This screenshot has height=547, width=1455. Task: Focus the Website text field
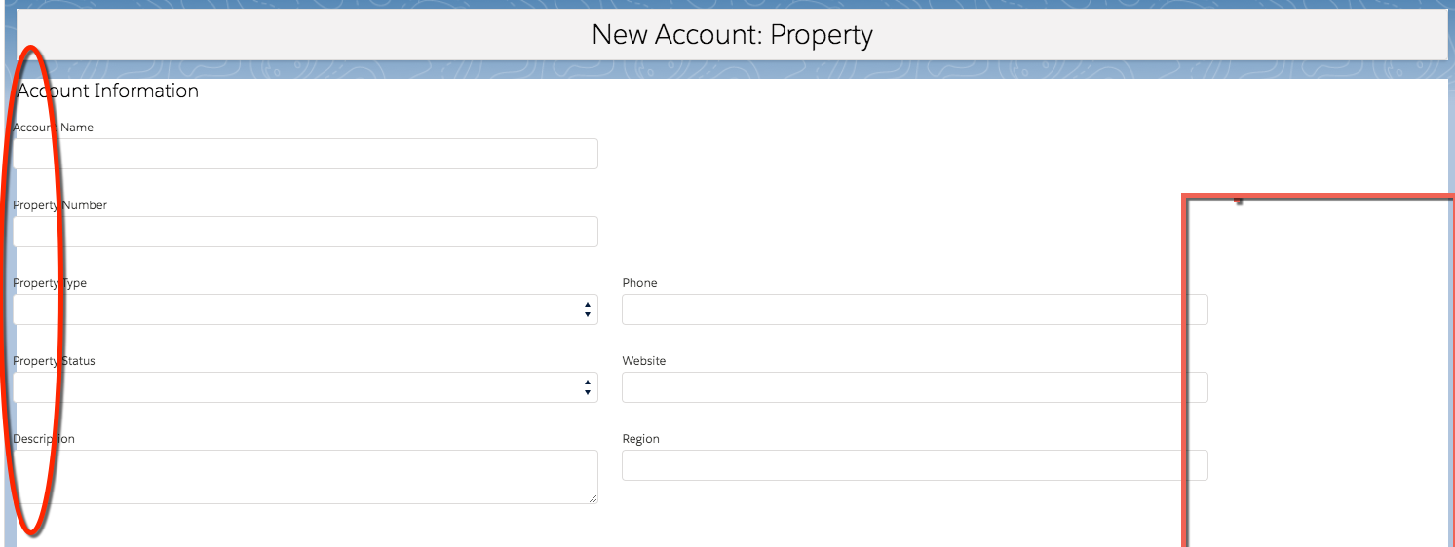[914, 387]
